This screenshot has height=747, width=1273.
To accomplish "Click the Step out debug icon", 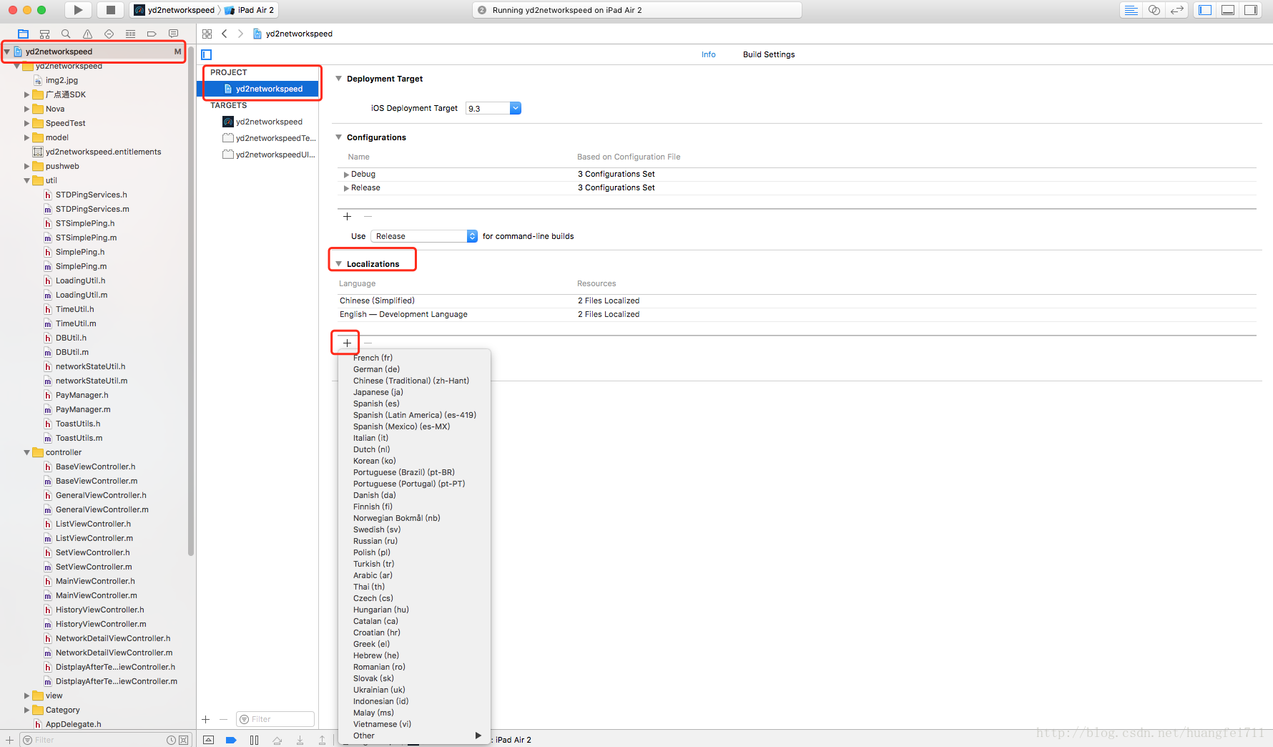I will tap(322, 740).
